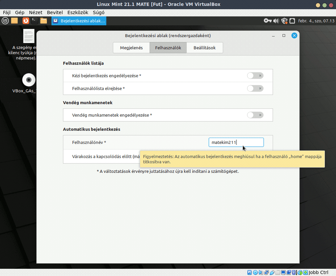Click the VirtualBox hard disk status icon
336x276 pixels.
[250, 272]
